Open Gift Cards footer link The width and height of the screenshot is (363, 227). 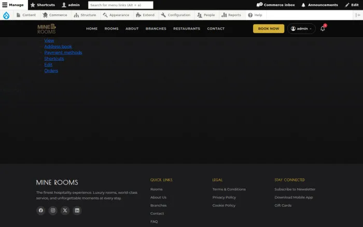(x=283, y=205)
